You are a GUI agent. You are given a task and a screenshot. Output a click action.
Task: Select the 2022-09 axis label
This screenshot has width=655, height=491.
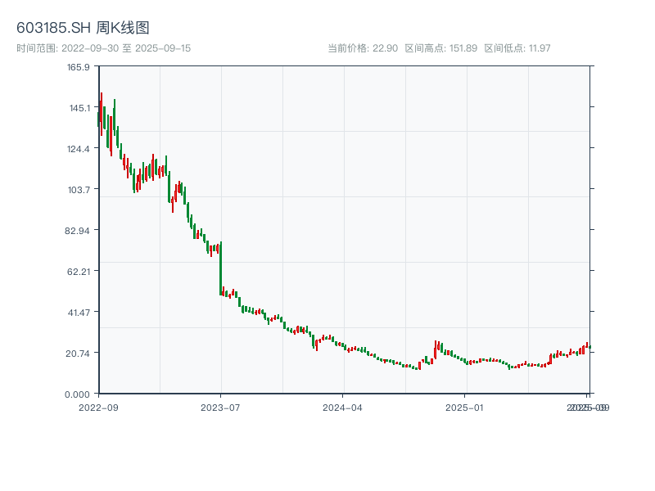click(x=99, y=405)
